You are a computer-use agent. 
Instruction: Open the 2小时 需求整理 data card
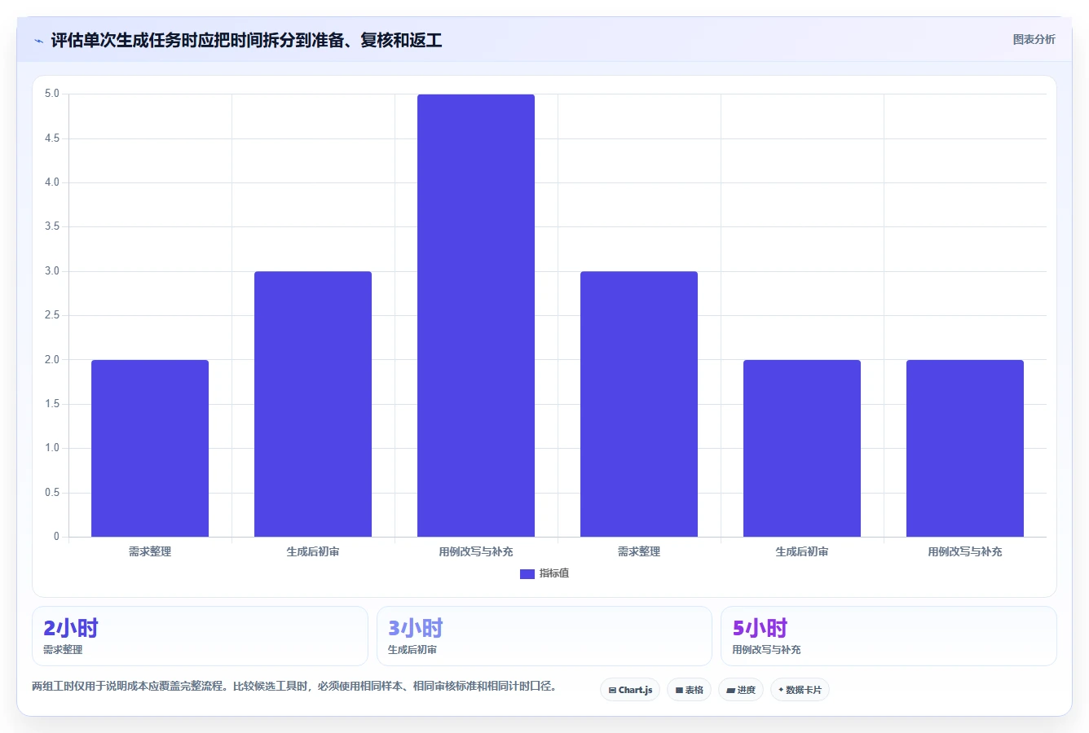200,636
